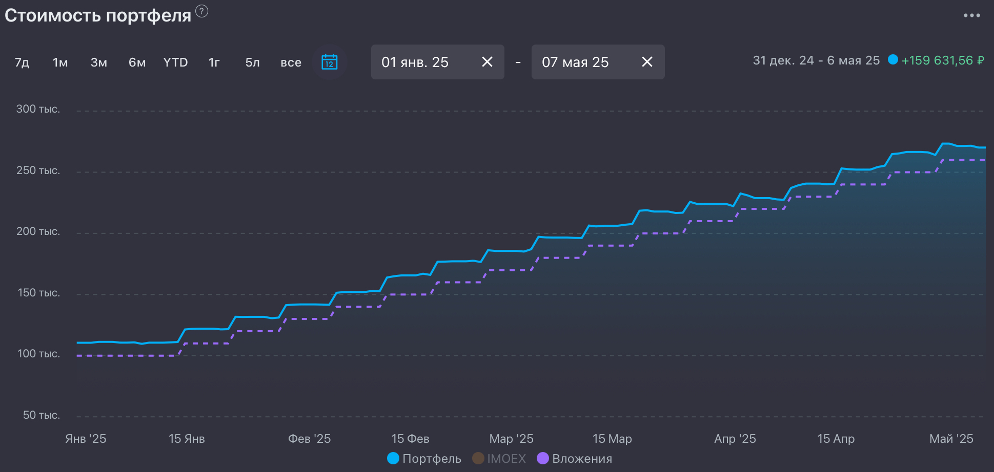Click the help question mark icon
This screenshot has height=472, width=994.
tap(202, 11)
